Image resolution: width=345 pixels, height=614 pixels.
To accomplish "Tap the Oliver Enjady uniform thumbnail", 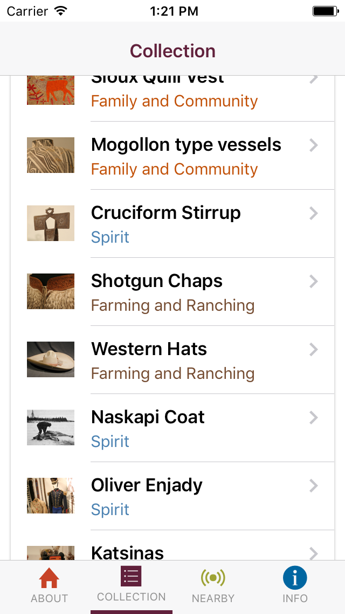I will 51,496.
